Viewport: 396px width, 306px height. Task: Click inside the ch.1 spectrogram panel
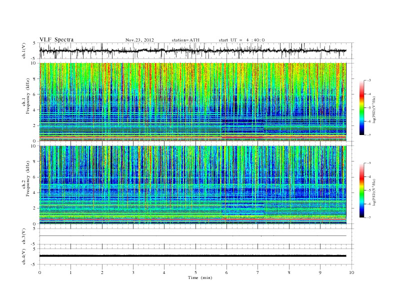point(192,102)
